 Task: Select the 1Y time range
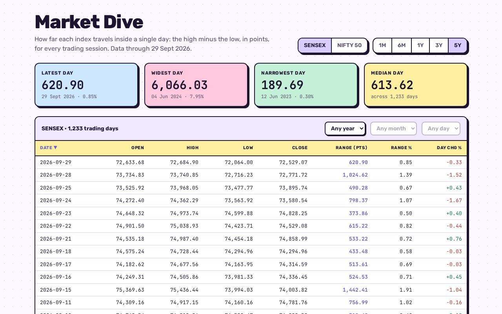[x=420, y=45]
